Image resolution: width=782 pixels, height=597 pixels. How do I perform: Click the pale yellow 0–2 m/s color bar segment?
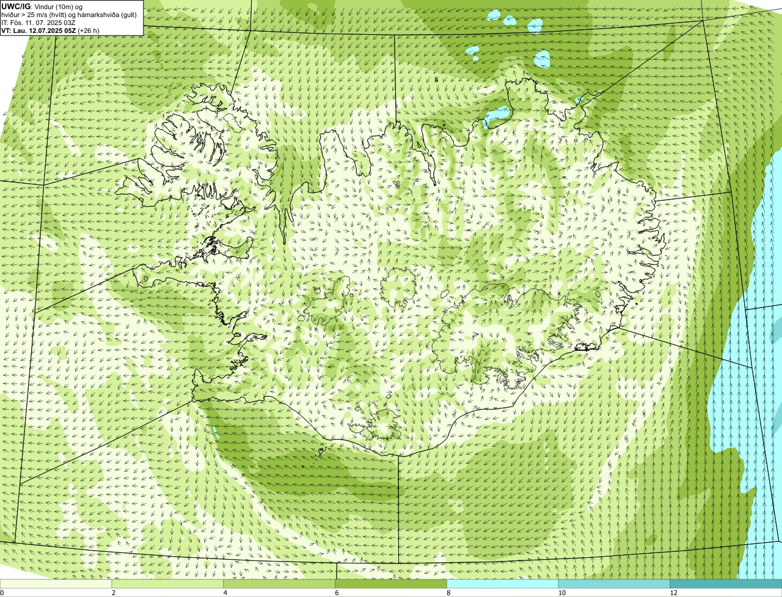coord(56,584)
